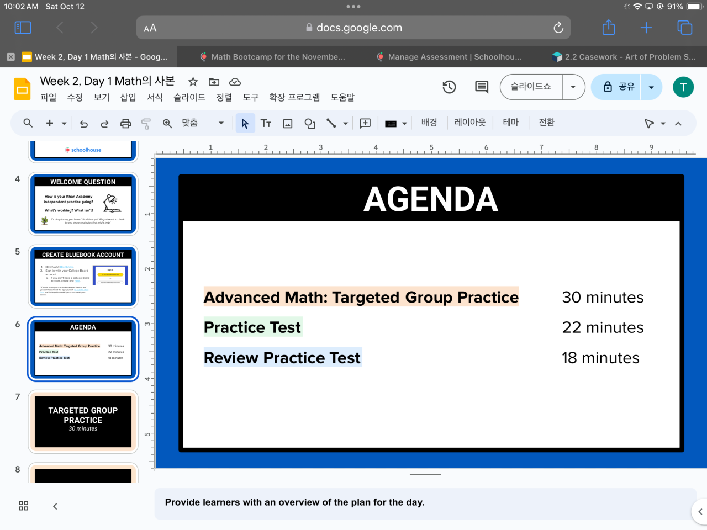The image size is (707, 530).
Task: Open the Safari share sheet
Action: click(x=609, y=27)
